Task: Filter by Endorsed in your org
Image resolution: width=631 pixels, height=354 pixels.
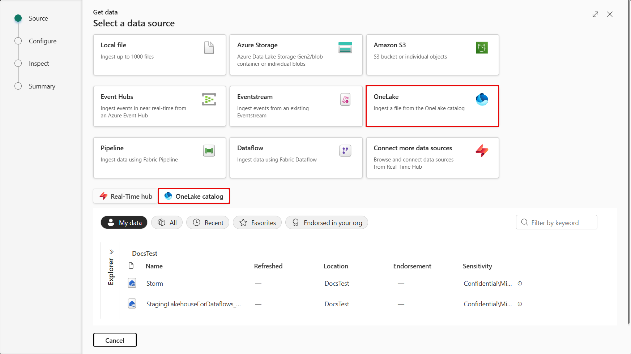Action: click(x=327, y=223)
